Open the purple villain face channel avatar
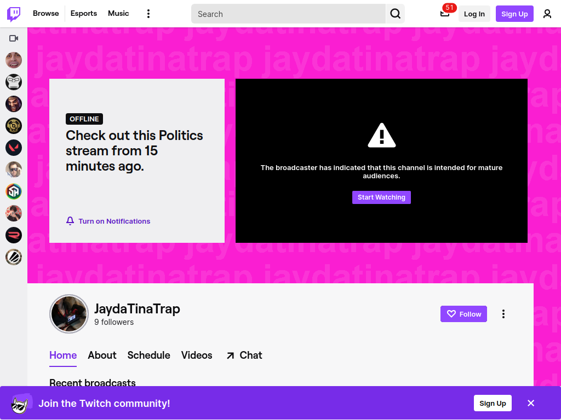 pyautogui.click(x=14, y=104)
